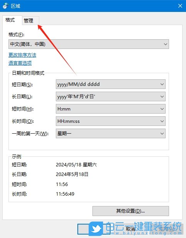Select the example text 2024年5月18日
Viewport: 186px width, 238px height.
tap(72, 174)
